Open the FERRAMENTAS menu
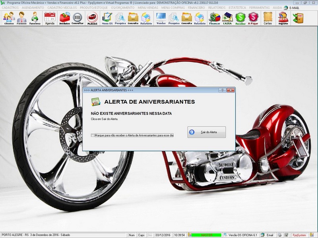318x238 pixels. (260, 8)
